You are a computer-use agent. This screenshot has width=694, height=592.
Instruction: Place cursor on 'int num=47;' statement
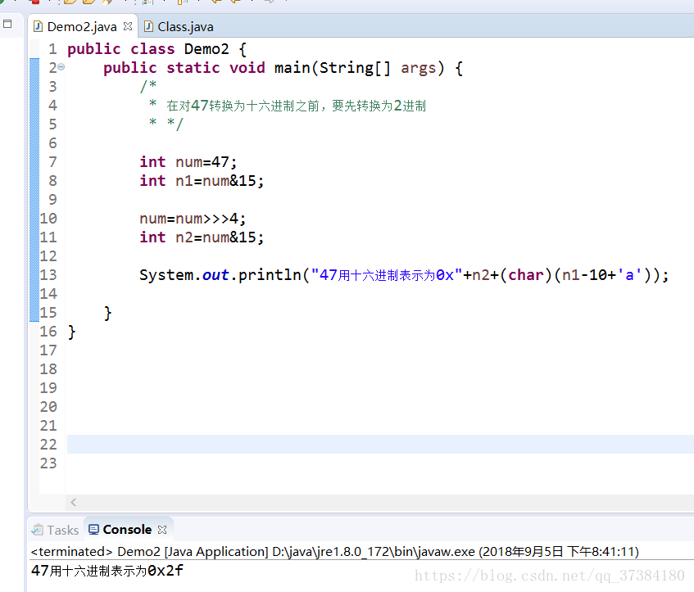188,162
